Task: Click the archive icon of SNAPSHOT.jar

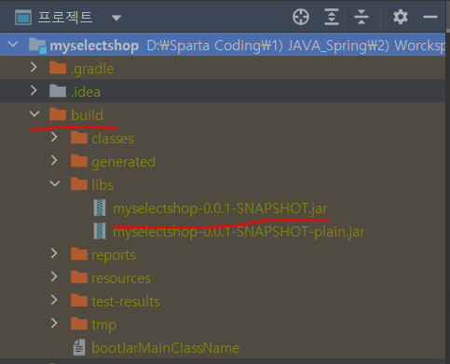Action: (100, 208)
